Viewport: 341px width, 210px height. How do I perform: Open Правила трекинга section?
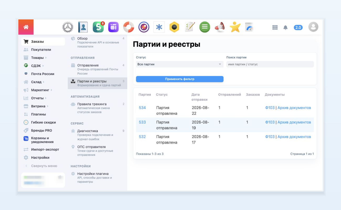point(97,108)
